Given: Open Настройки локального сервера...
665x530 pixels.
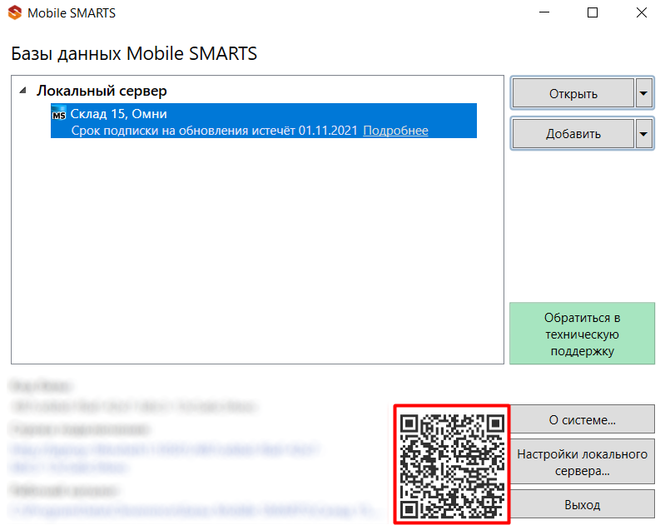Looking at the screenshot, I should tap(583, 462).
